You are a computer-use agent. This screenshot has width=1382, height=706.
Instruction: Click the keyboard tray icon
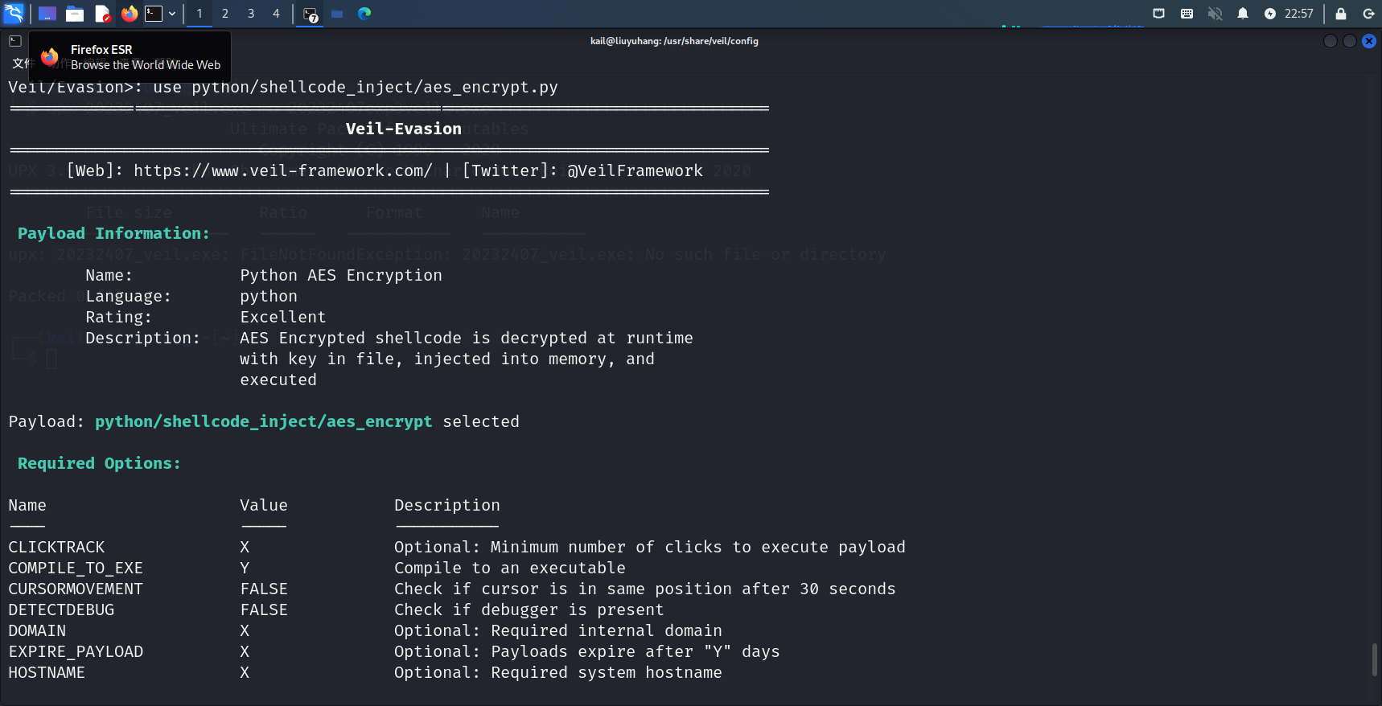[1187, 14]
